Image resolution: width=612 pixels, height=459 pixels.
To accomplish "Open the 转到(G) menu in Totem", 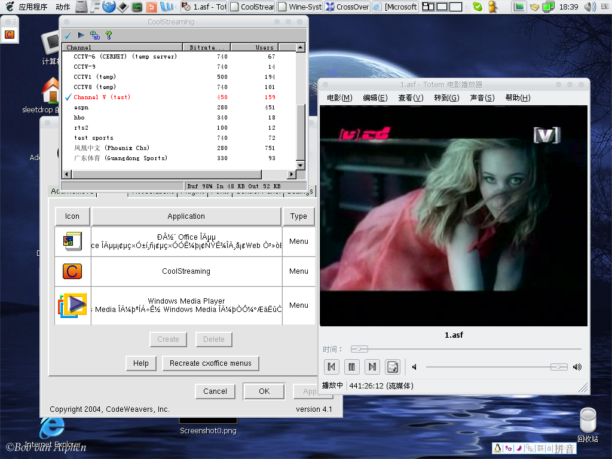I will pyautogui.click(x=446, y=97).
